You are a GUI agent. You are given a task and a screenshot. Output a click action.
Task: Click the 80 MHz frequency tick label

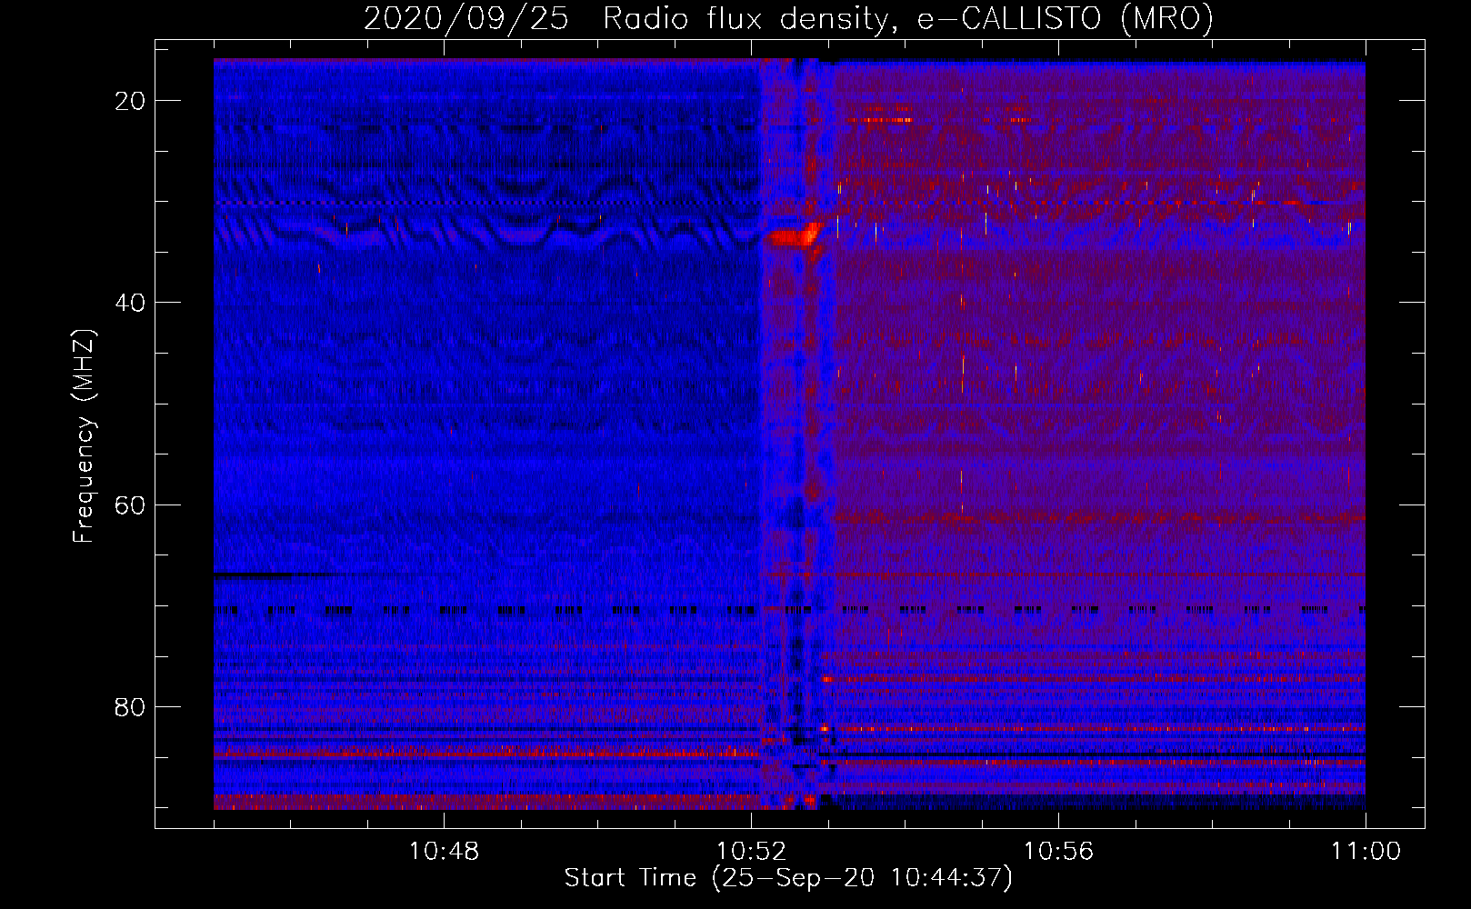[130, 706]
